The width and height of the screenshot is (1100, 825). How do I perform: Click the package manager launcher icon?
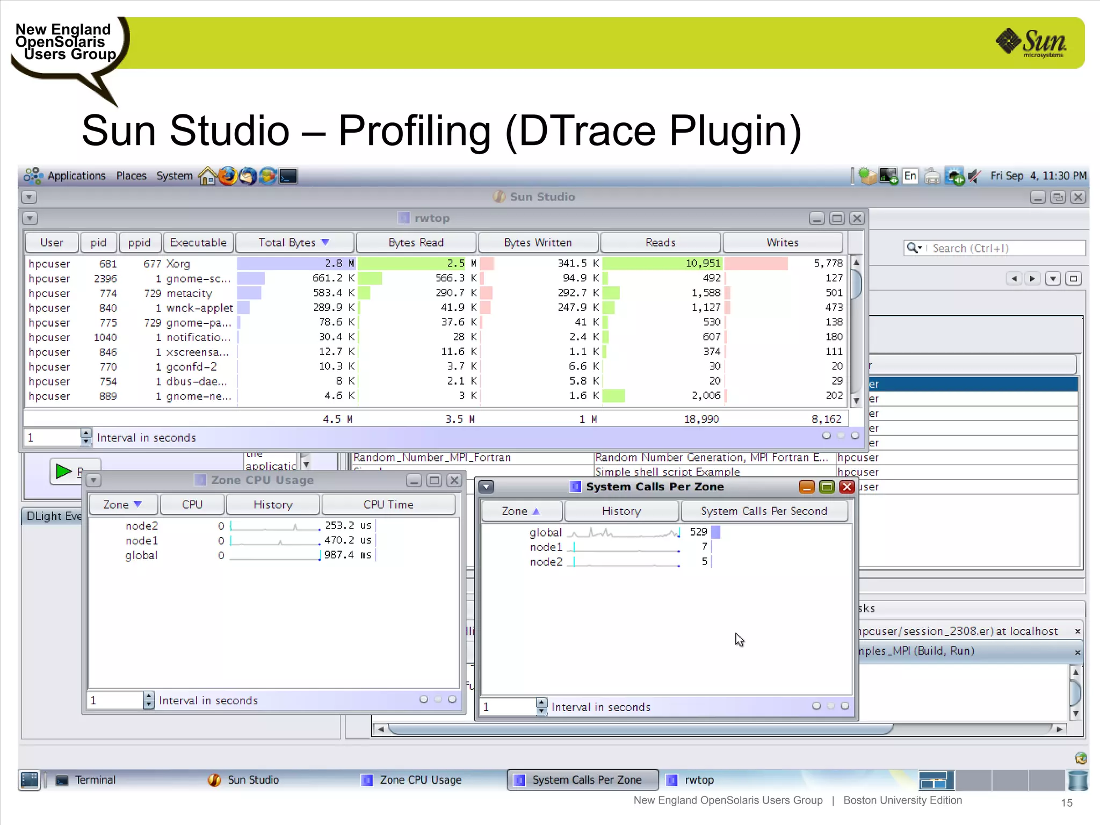tap(268, 176)
